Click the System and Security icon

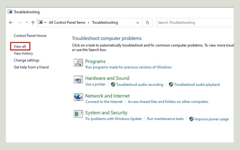coord(78,114)
